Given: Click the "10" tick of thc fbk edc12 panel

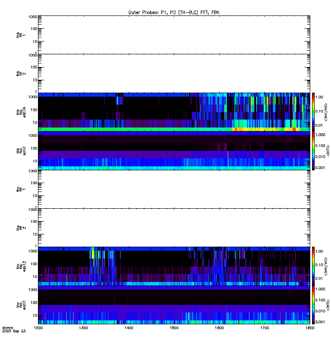Looking at the screenshot, I should [x=35, y=277].
